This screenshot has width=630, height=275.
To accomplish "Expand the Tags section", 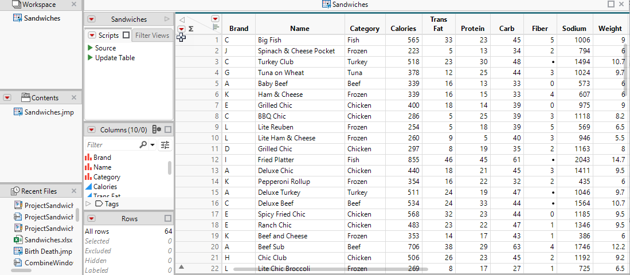I will (89, 203).
